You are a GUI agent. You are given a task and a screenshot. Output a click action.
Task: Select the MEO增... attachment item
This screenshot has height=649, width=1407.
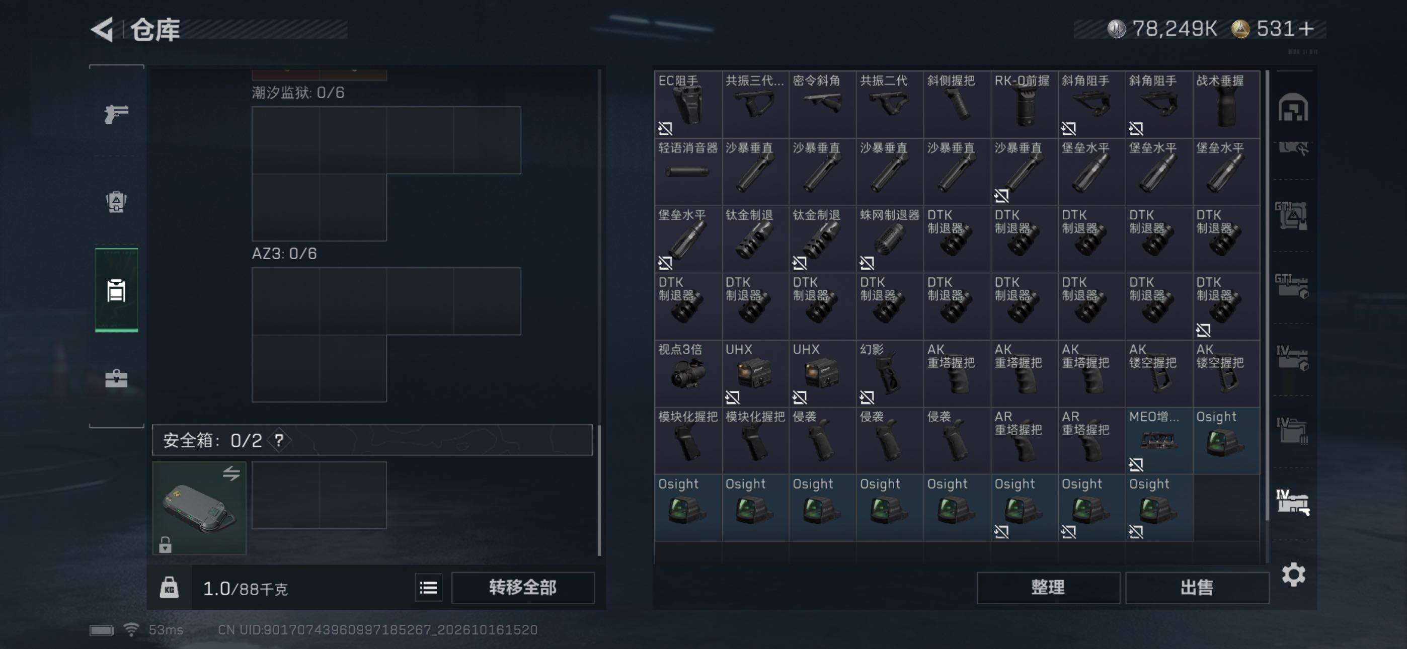pos(1158,440)
